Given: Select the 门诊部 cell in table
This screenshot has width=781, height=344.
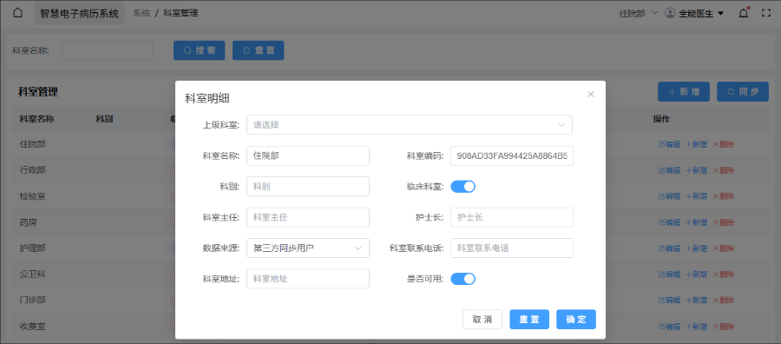Looking at the screenshot, I should [33, 300].
